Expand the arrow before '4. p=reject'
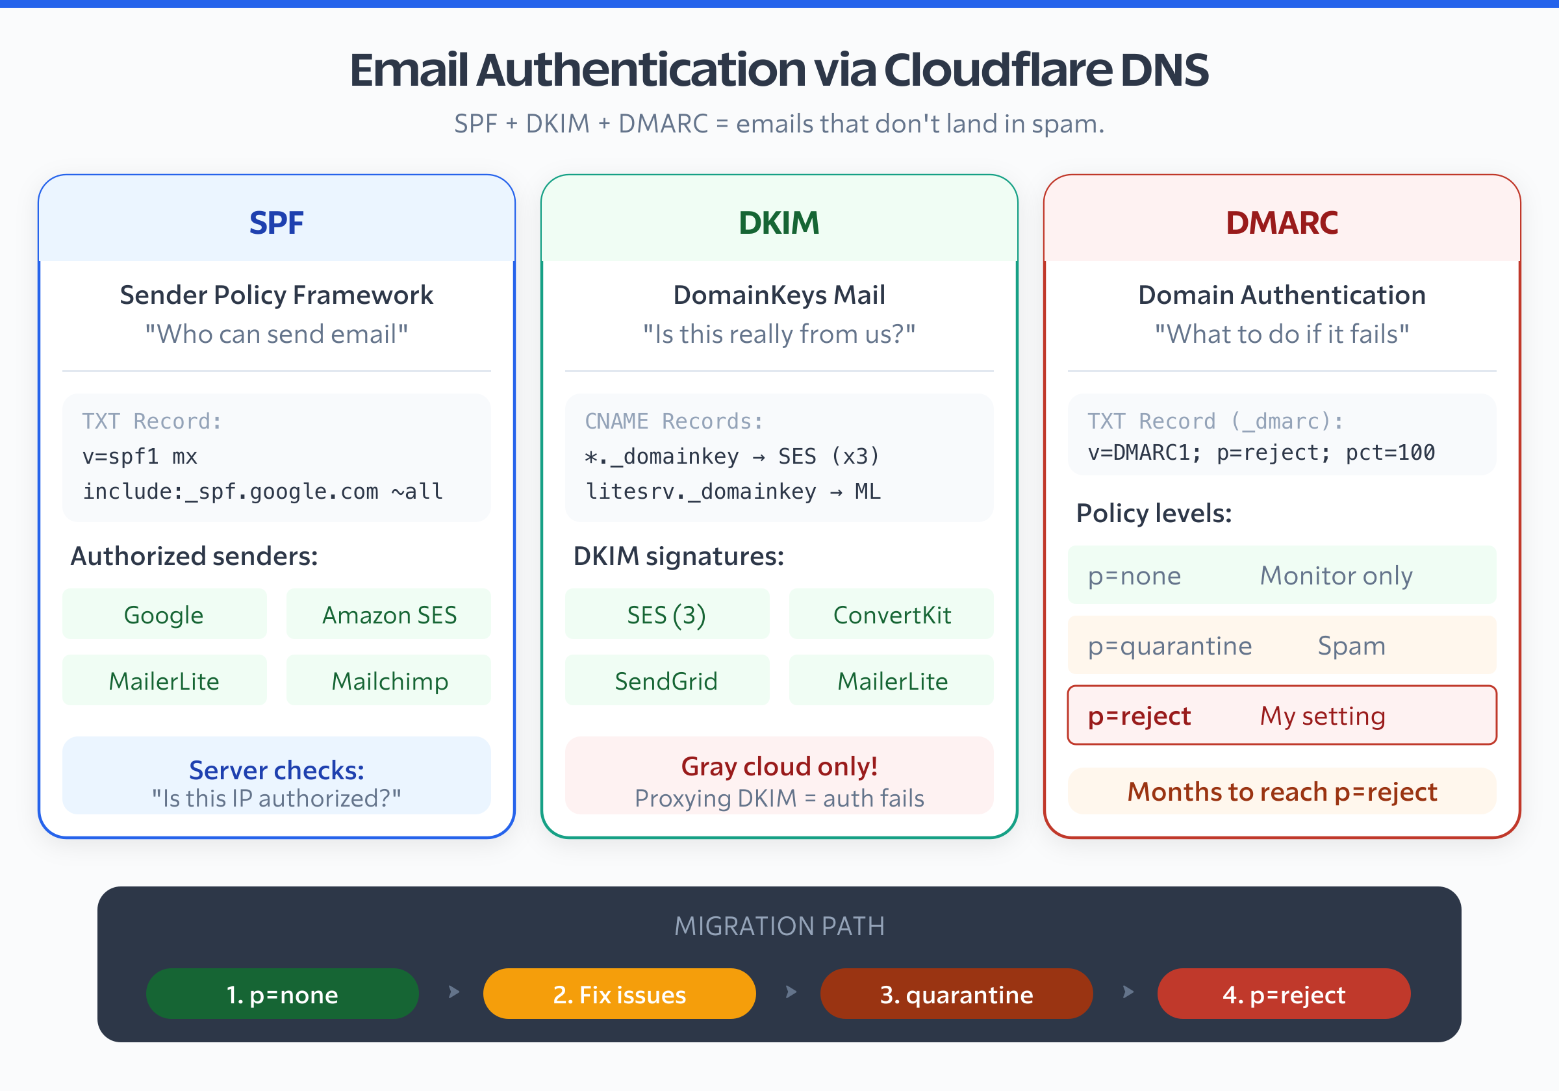1559x1091 pixels. (x=1128, y=994)
